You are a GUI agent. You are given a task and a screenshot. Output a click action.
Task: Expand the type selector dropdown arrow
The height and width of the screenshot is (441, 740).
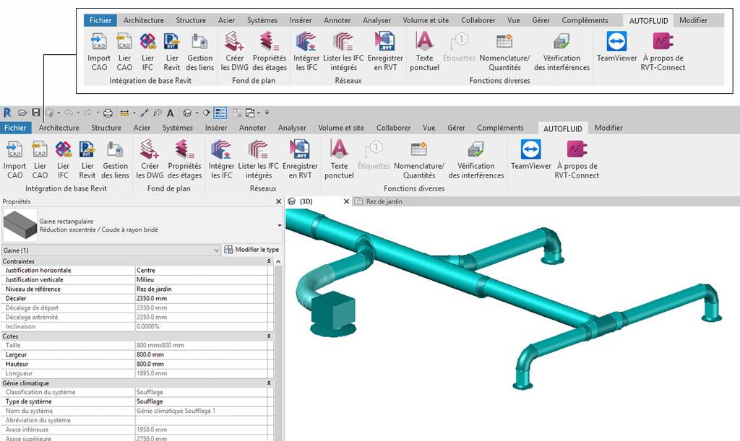(x=280, y=225)
